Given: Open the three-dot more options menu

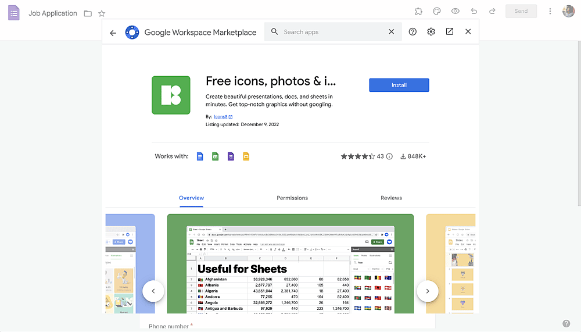Looking at the screenshot, I should tap(550, 11).
